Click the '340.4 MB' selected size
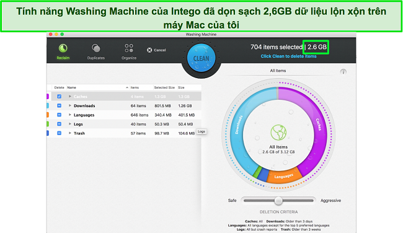 click(x=163, y=115)
